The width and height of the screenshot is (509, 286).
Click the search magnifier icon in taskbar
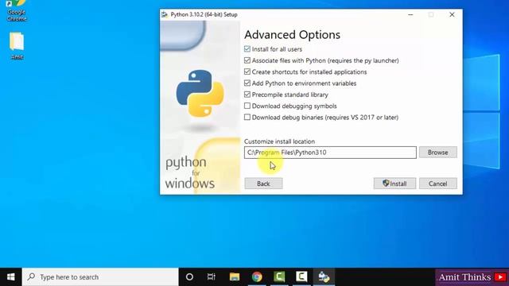point(31,277)
